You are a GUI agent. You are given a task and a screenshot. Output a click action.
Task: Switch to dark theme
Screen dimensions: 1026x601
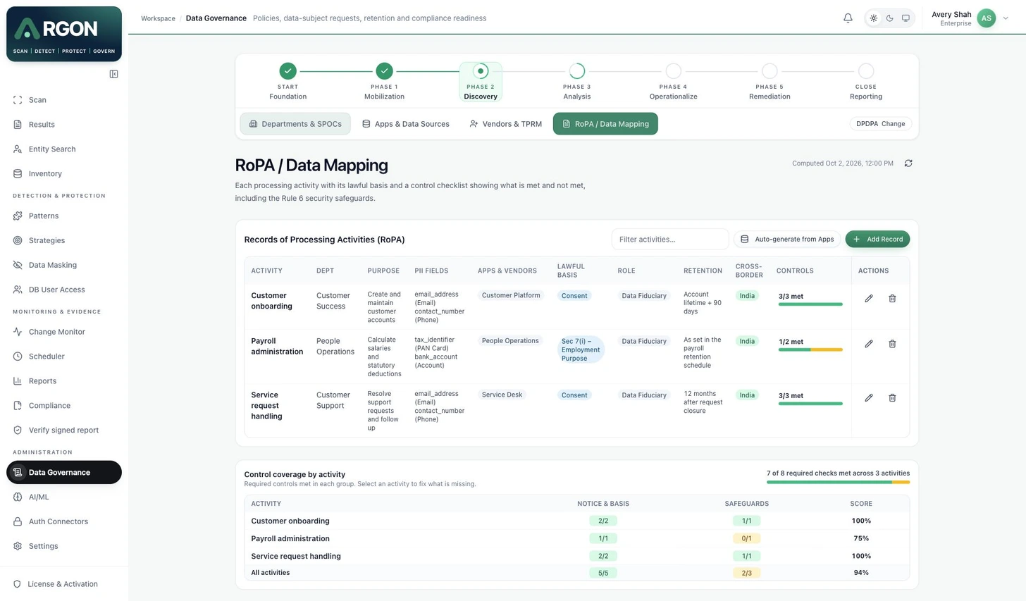click(x=890, y=18)
